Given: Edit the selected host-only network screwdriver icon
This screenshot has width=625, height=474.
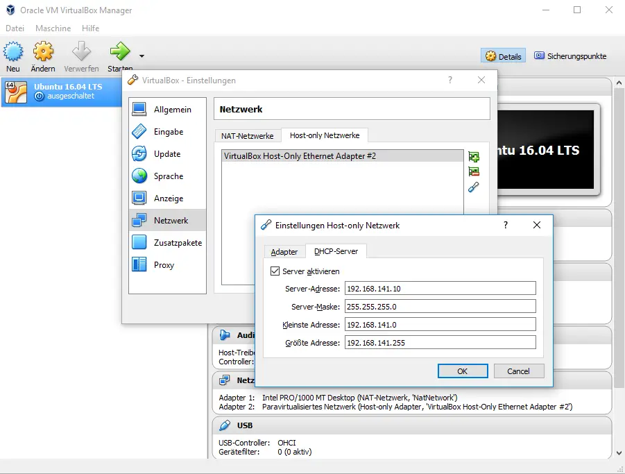Looking at the screenshot, I should 474,187.
